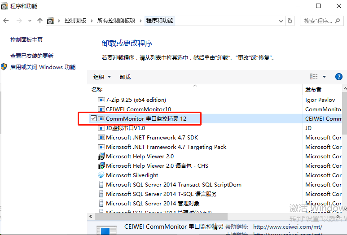Open 查看已安装的更新 link

[32, 56]
